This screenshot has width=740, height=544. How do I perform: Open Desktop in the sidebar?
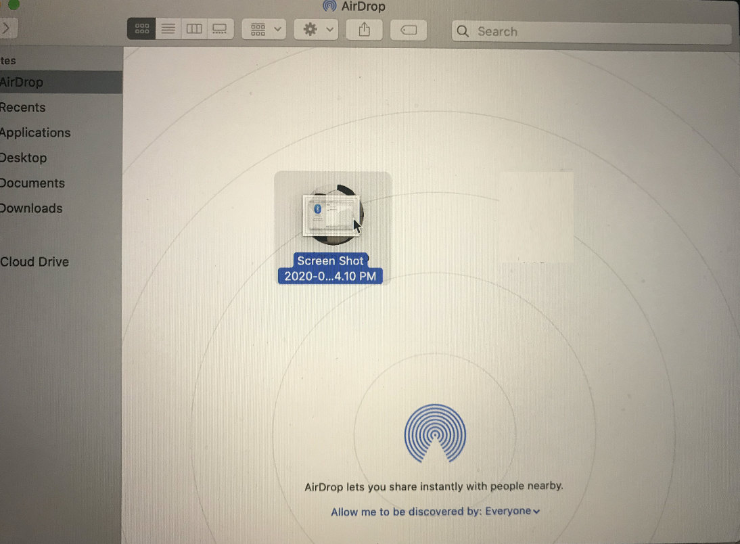pos(60,158)
